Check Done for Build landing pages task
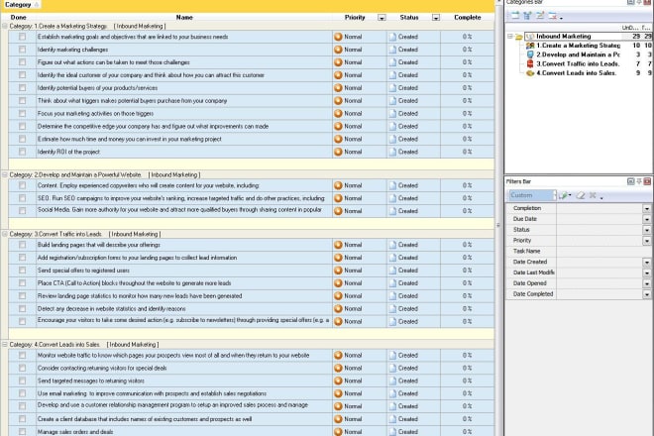Image resolution: width=654 pixels, height=436 pixels. 22,245
